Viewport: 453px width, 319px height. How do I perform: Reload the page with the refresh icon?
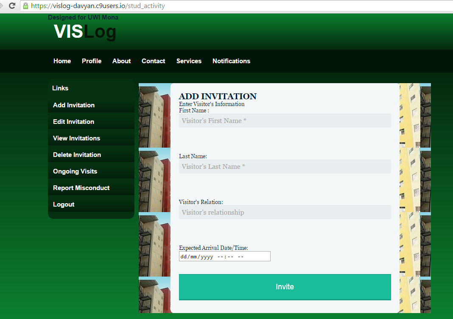pos(12,6)
